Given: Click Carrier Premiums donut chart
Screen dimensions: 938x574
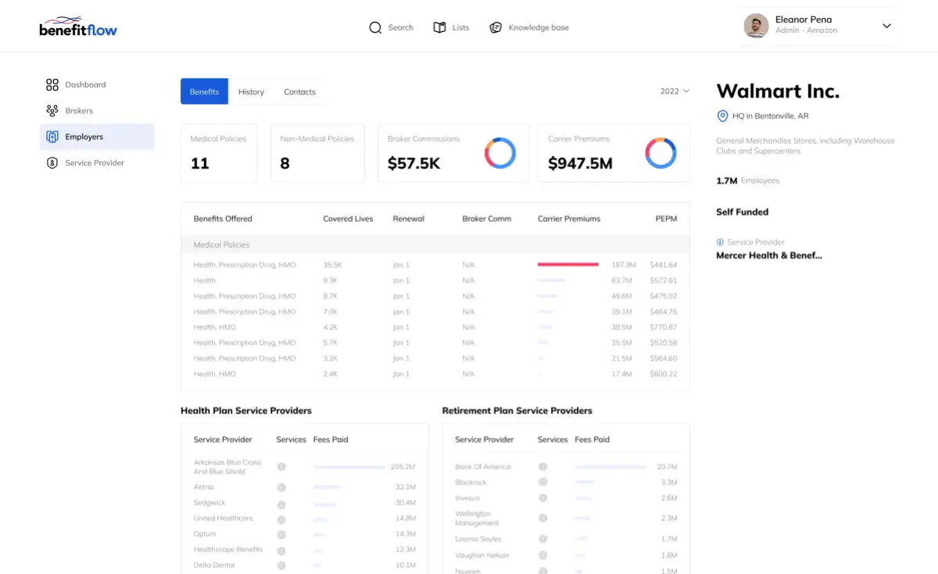Looking at the screenshot, I should click(x=661, y=153).
